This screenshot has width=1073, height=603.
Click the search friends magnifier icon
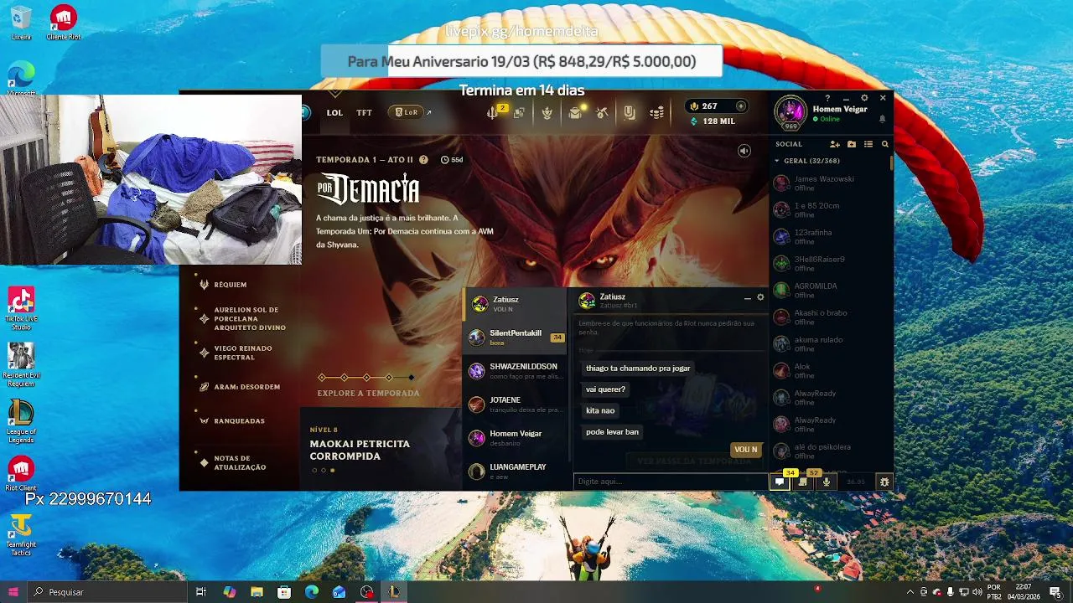click(x=885, y=144)
